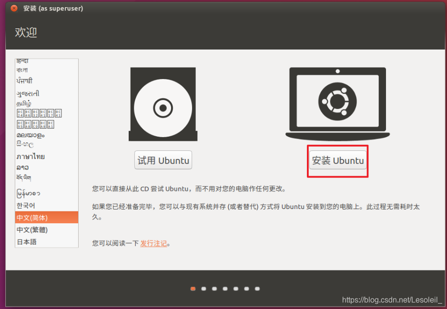Click the 试用 Ubuntu button
This screenshot has width=447, height=309.
click(x=163, y=160)
